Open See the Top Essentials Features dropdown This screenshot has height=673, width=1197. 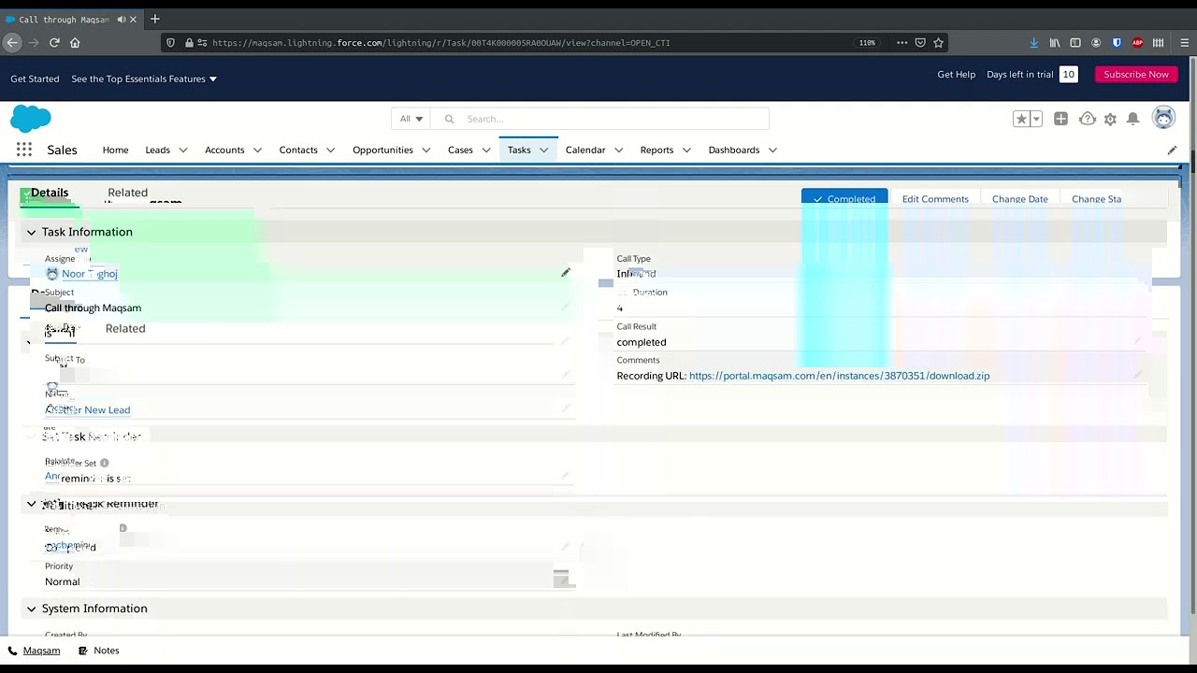(144, 79)
